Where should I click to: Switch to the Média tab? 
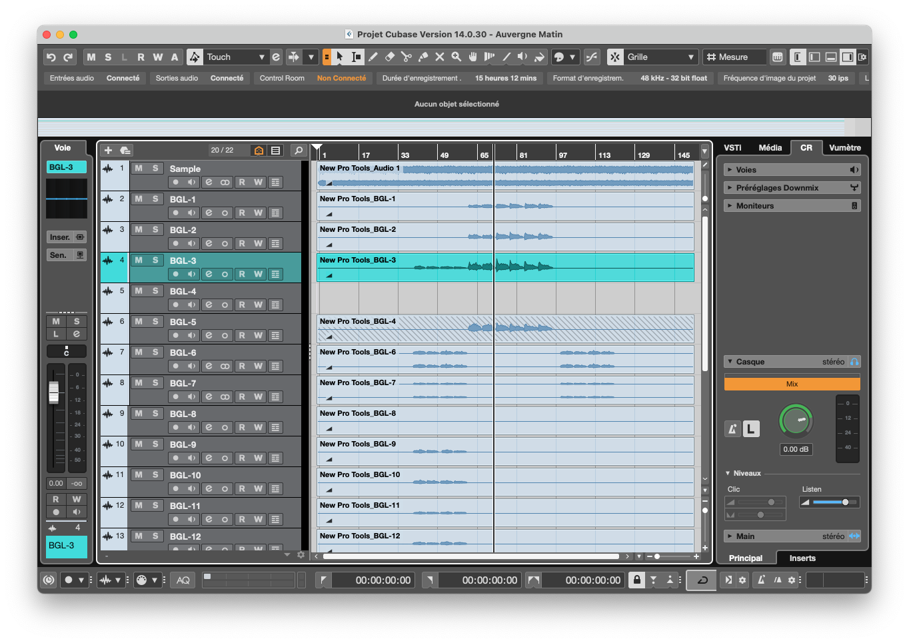click(x=770, y=147)
